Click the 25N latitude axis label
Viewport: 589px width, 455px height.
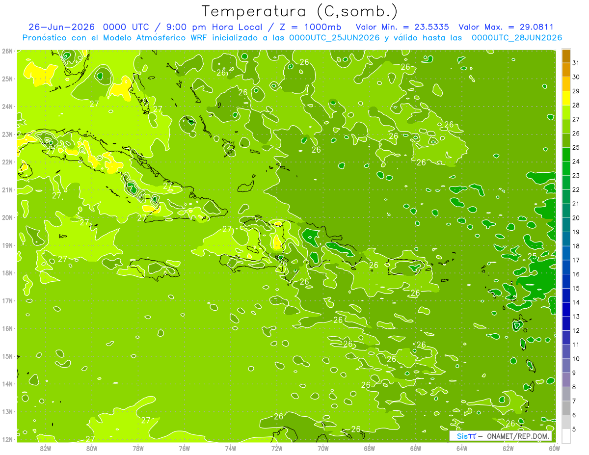tap(7, 79)
